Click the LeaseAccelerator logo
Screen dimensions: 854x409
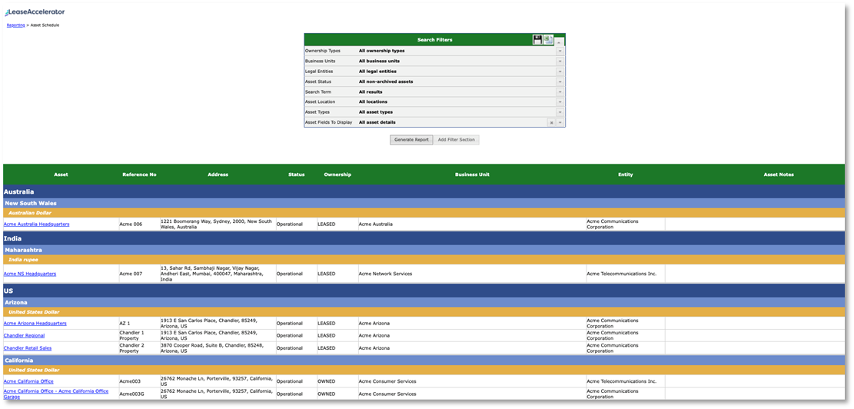coord(35,12)
